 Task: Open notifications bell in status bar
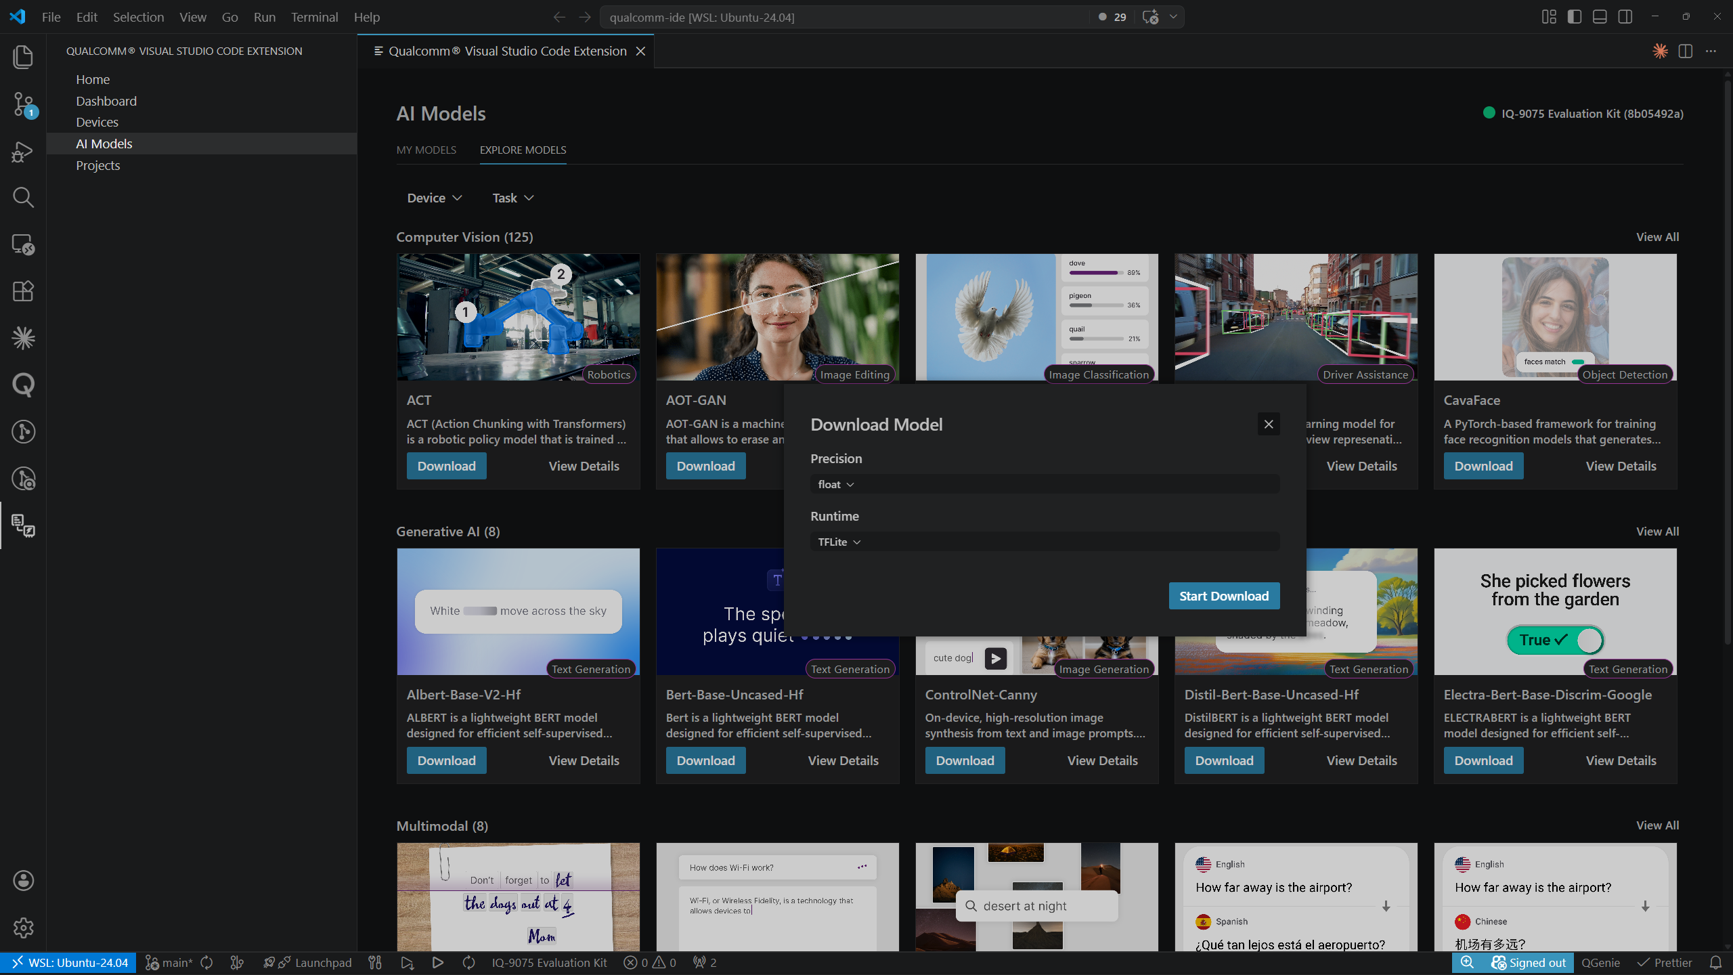1715,962
